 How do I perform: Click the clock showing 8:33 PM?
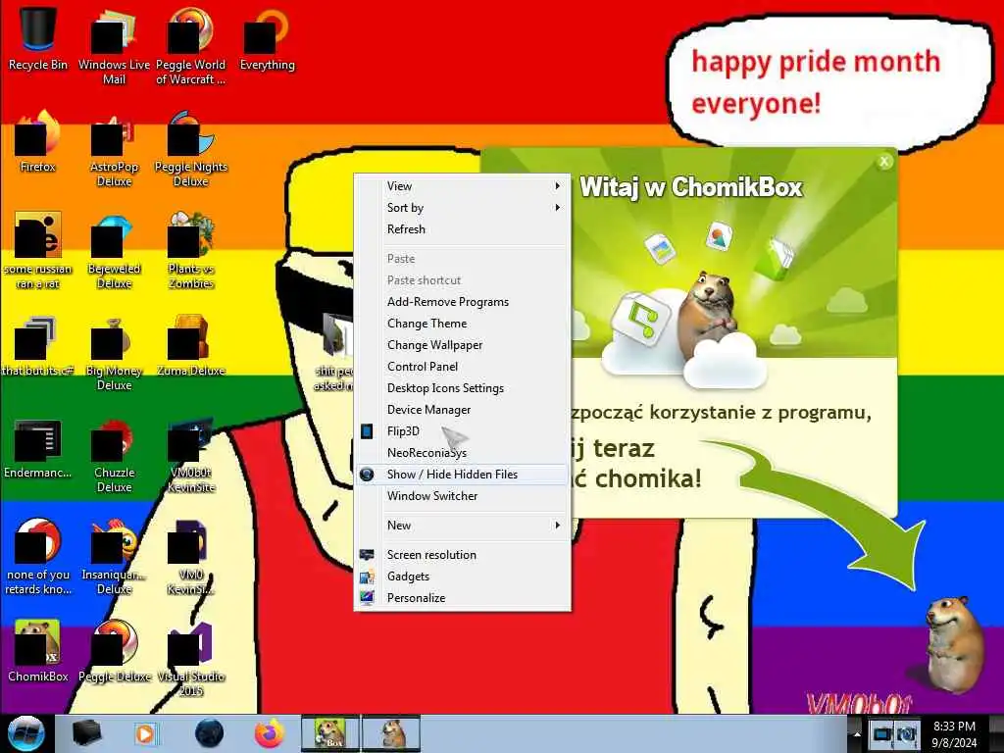(x=954, y=733)
